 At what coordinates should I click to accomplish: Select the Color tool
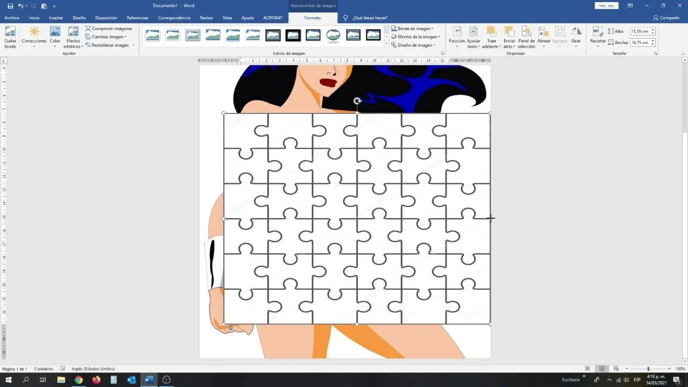[x=54, y=36]
